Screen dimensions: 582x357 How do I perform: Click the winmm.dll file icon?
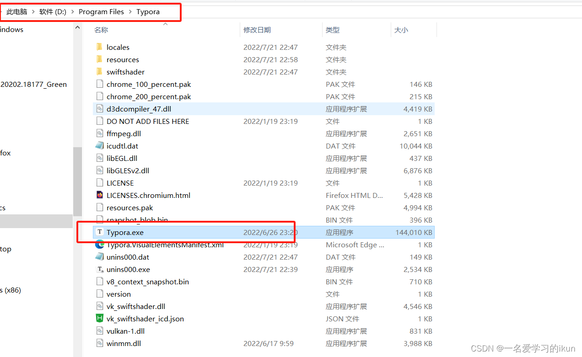click(99, 343)
